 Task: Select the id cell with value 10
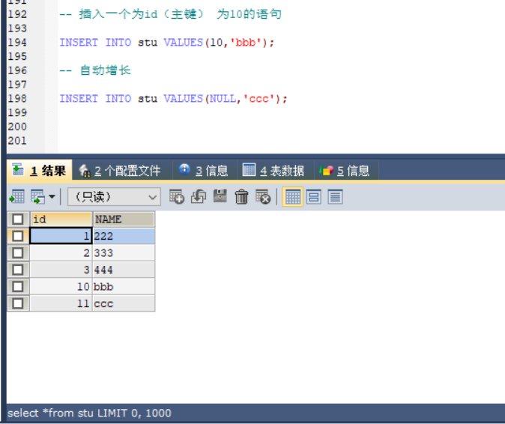click(x=61, y=286)
